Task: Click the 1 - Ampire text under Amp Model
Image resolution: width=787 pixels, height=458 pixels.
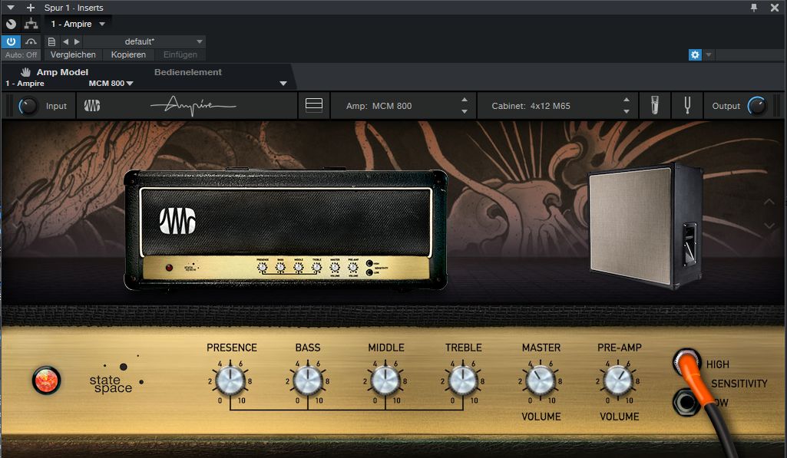Action: [x=25, y=84]
